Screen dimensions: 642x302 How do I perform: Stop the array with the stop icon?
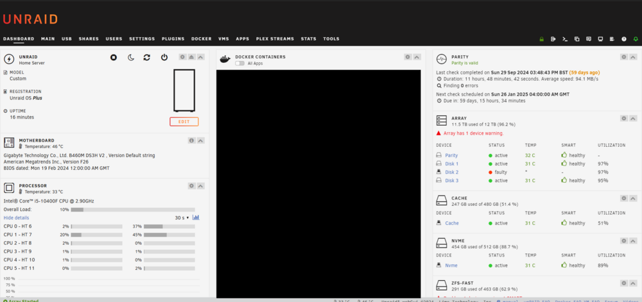click(x=114, y=58)
